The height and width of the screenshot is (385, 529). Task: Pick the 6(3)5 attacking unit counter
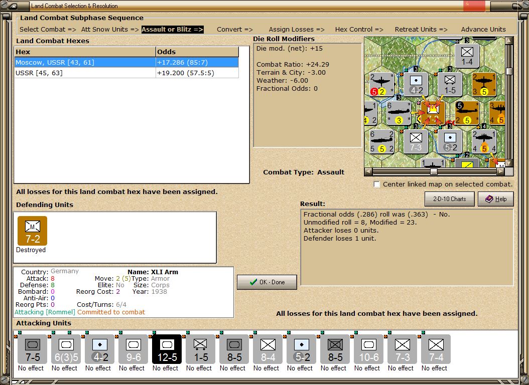pyautogui.click(x=66, y=349)
